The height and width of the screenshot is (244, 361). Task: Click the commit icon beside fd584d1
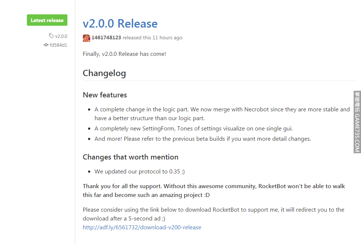pyautogui.click(x=46, y=45)
